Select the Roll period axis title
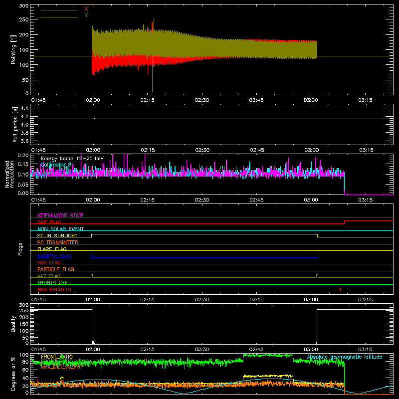 coord(14,124)
